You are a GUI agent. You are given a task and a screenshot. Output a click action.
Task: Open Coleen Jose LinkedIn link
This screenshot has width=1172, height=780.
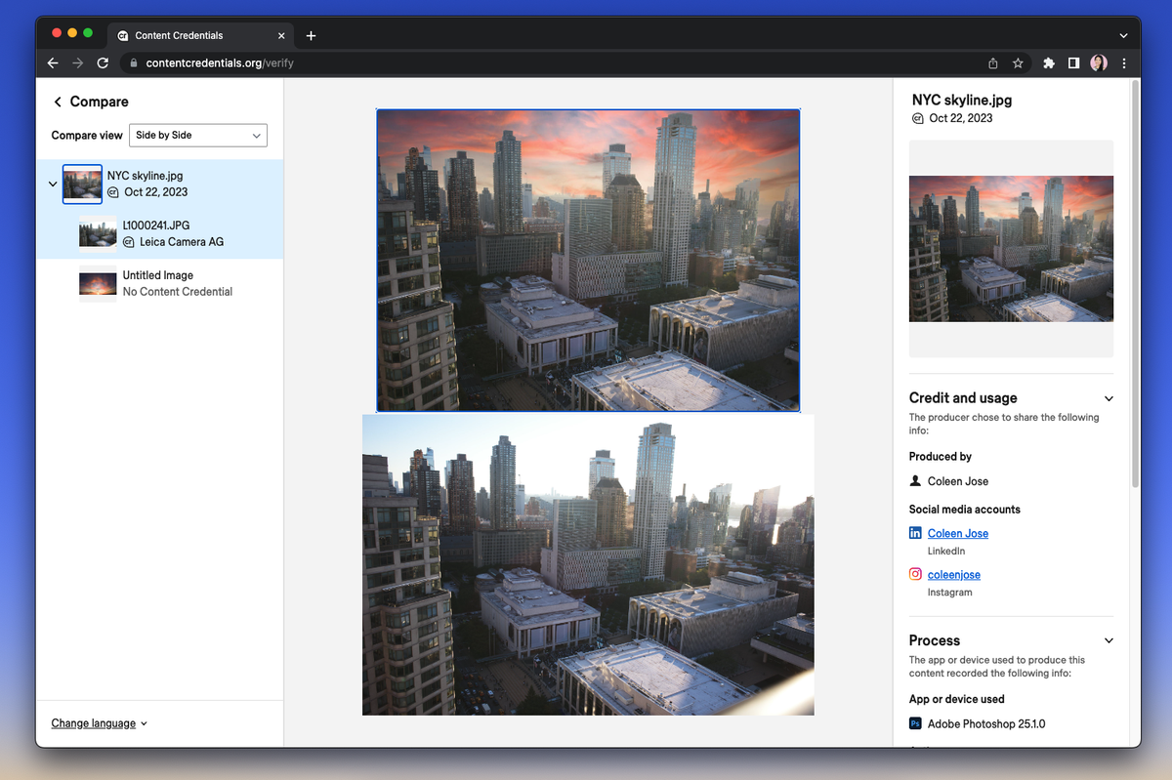click(957, 533)
